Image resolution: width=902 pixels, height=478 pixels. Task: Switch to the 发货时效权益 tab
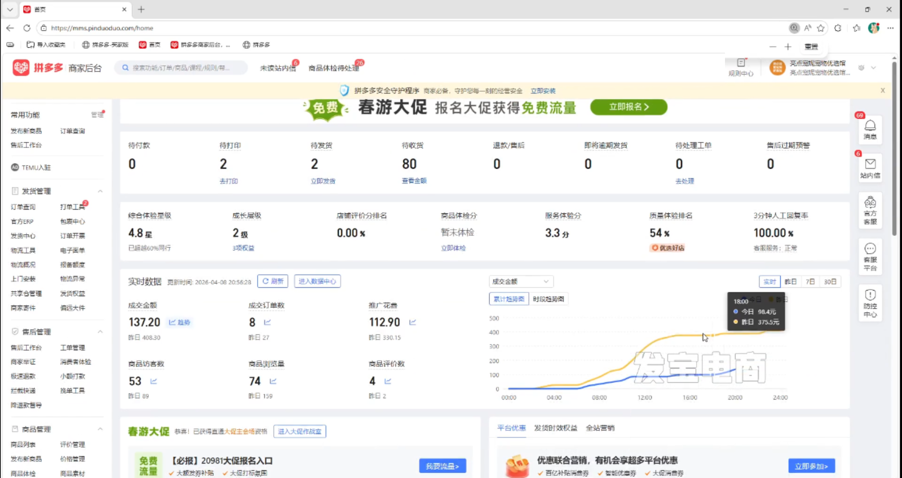pos(555,428)
